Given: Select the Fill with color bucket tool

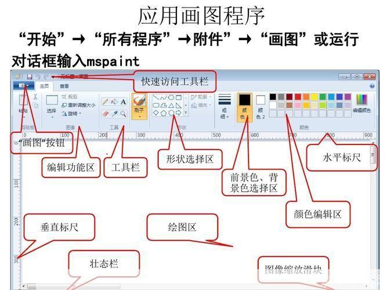Looking at the screenshot, I should tap(114, 101).
